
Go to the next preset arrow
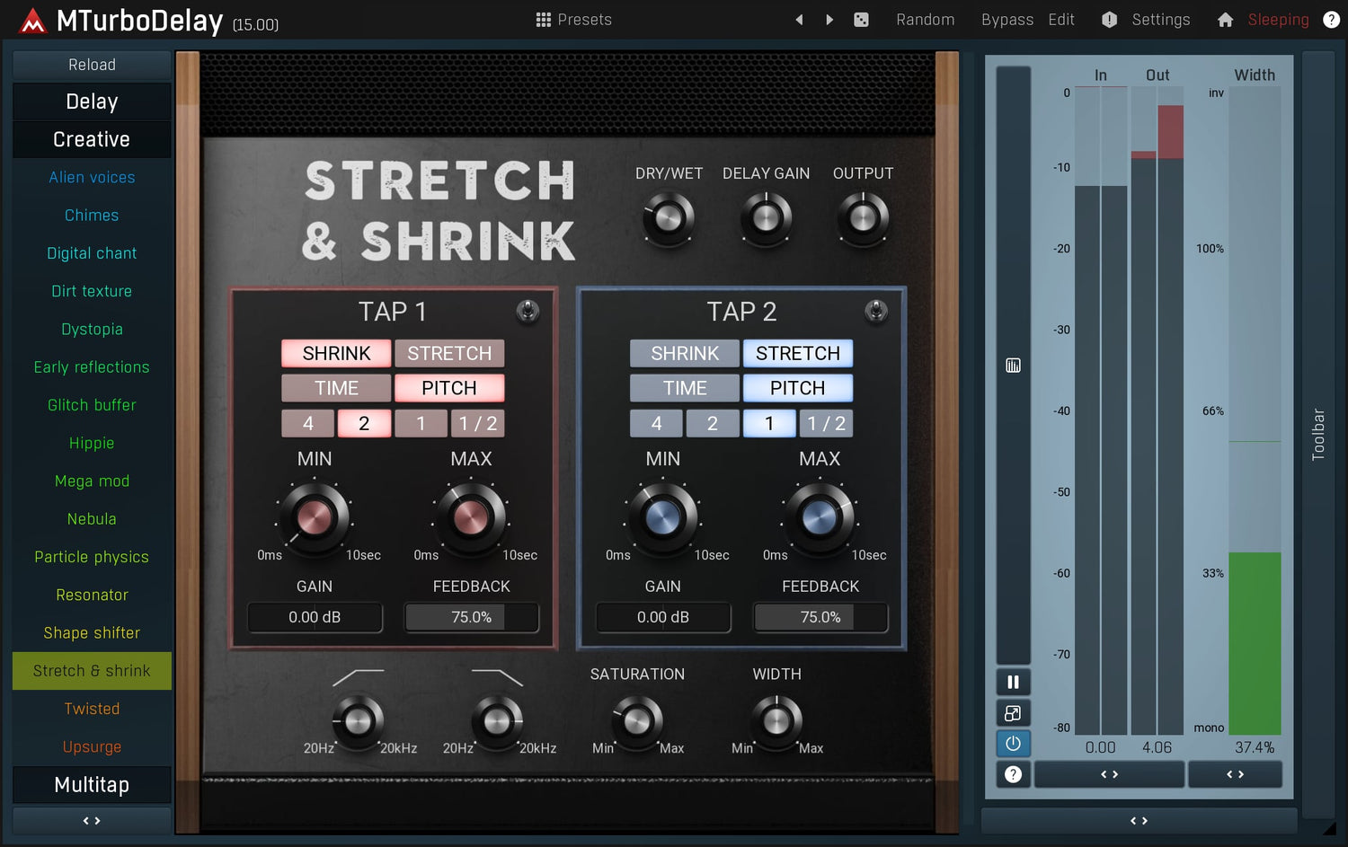coord(829,20)
